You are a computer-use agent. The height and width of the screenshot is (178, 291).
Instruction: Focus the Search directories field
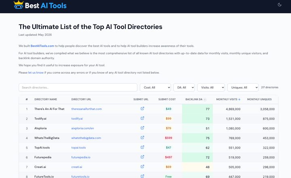[78, 87]
